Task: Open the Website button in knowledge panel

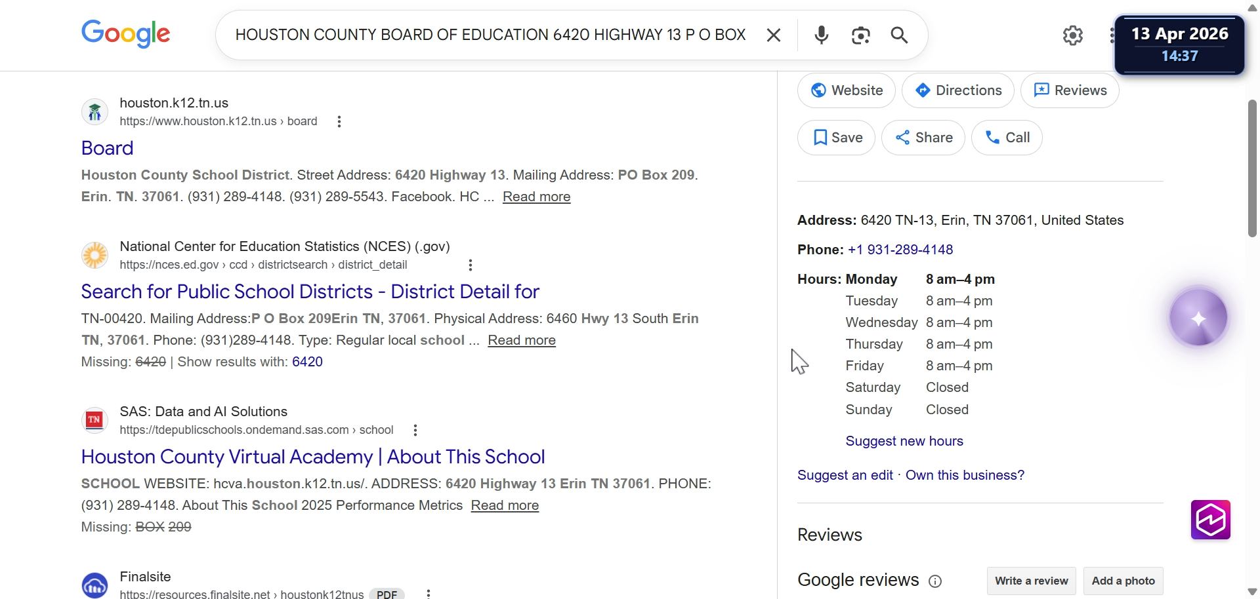Action: (x=847, y=90)
